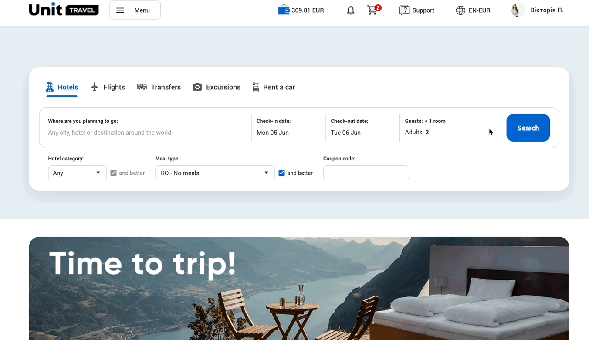The image size is (589, 340).
Task: Click the Support question mark icon
Action: pos(404,10)
